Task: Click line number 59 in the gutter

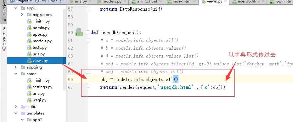Action: [x=70, y=25]
